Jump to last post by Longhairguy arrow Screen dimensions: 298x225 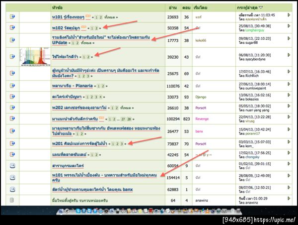pos(289,26)
